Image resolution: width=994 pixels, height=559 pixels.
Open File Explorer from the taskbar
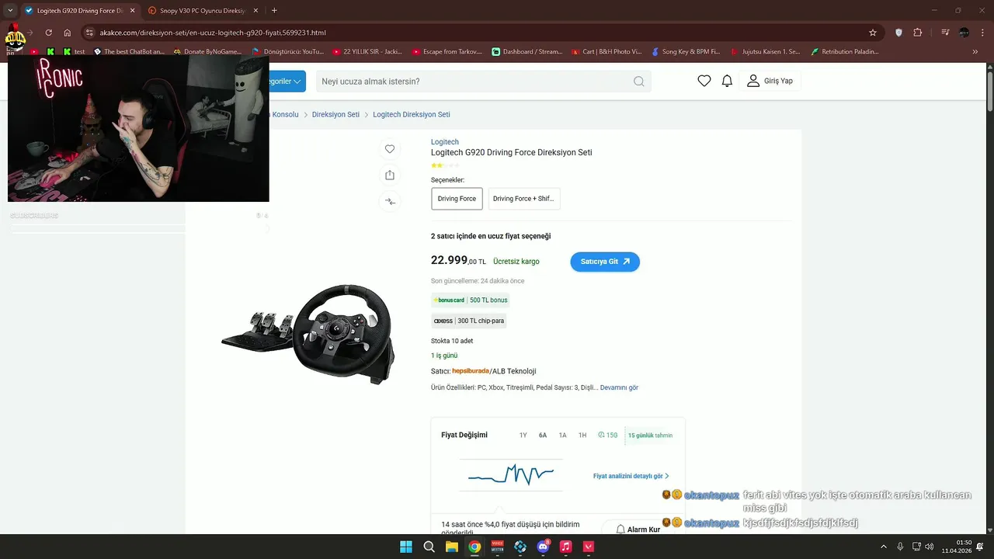point(452,547)
